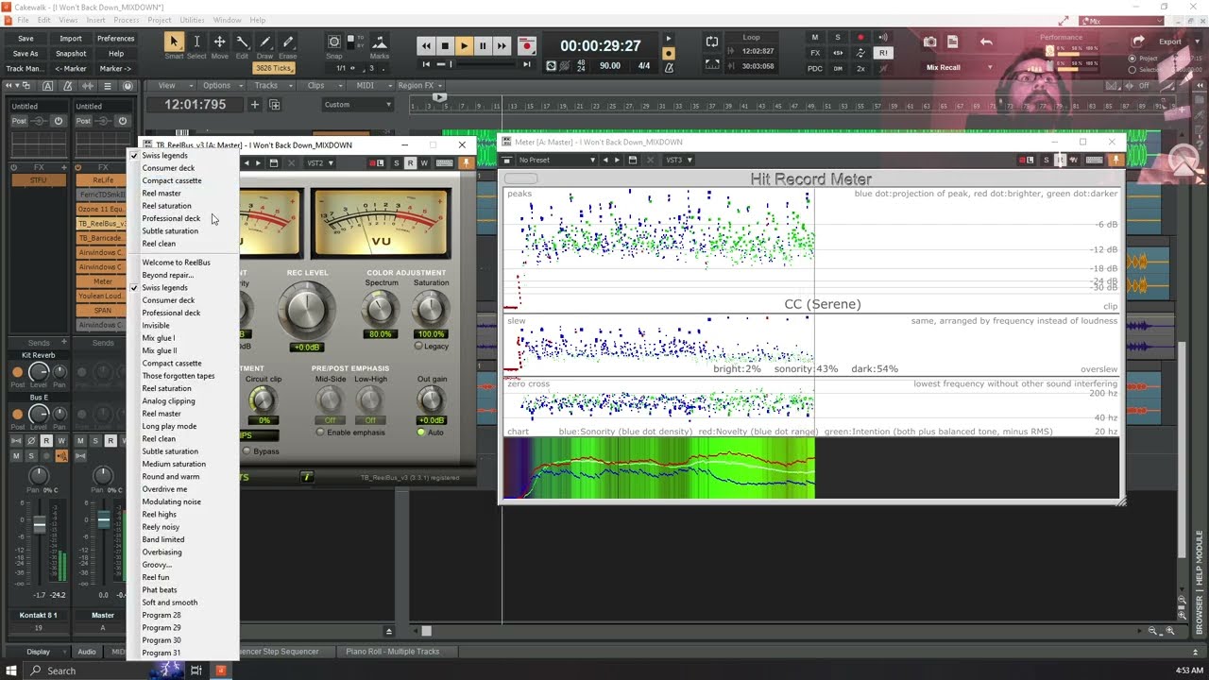This screenshot has width=1209, height=680.
Task: Toggle global Mute in control bar
Action: click(815, 38)
